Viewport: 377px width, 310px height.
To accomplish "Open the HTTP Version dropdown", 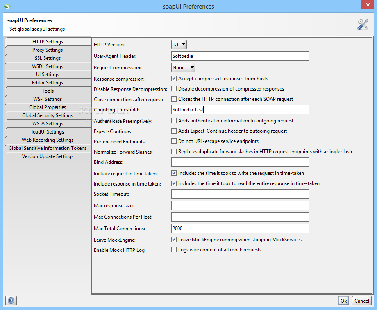I will click(x=179, y=45).
